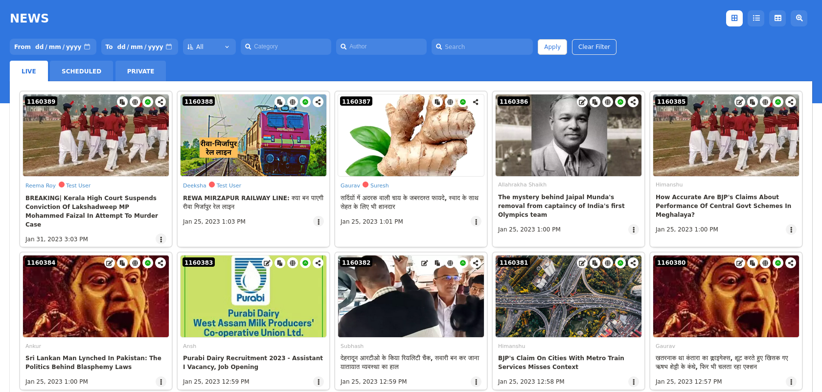
Task: Switch to the SCHEDULED tab
Action: click(x=81, y=71)
